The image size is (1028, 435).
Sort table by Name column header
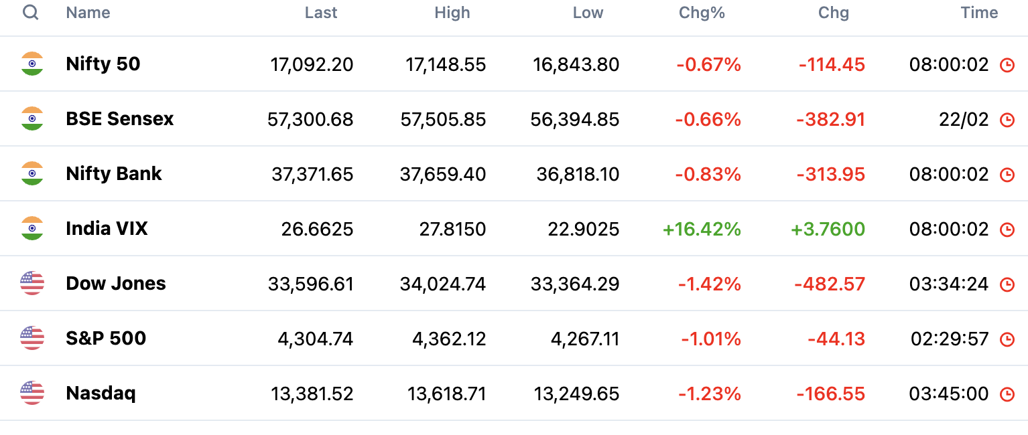(x=88, y=13)
